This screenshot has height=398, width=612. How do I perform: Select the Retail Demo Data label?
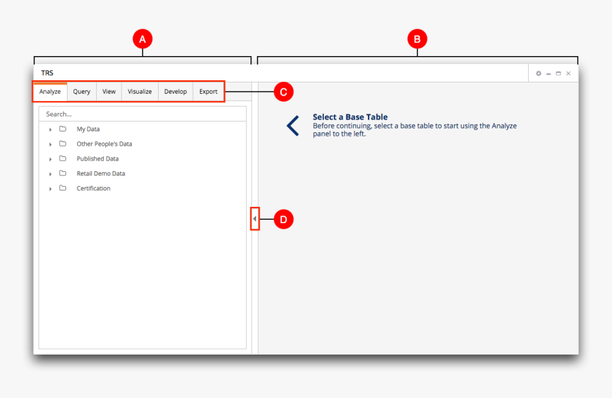[x=101, y=173]
